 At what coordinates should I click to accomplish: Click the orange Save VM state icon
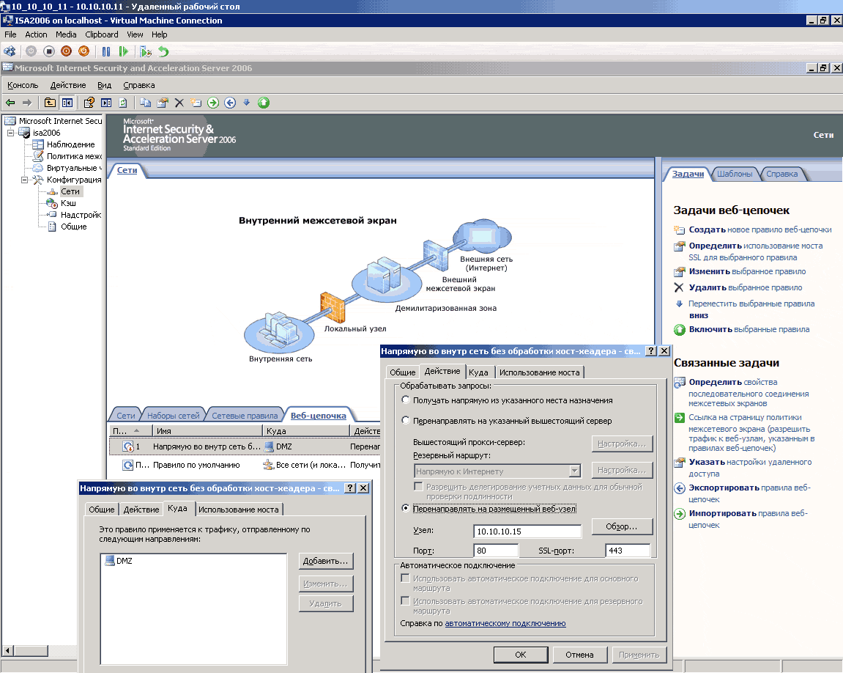coord(84,51)
